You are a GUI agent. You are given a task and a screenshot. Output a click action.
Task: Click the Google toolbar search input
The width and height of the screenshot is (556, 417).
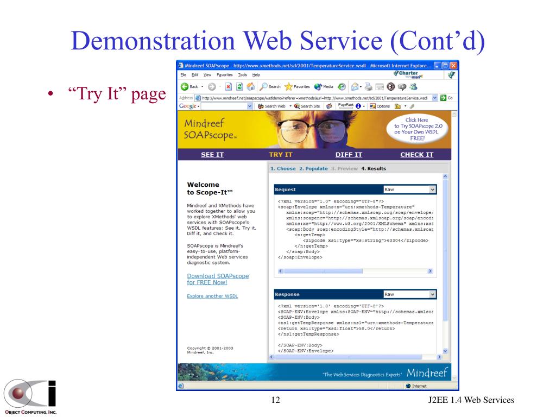coord(224,106)
